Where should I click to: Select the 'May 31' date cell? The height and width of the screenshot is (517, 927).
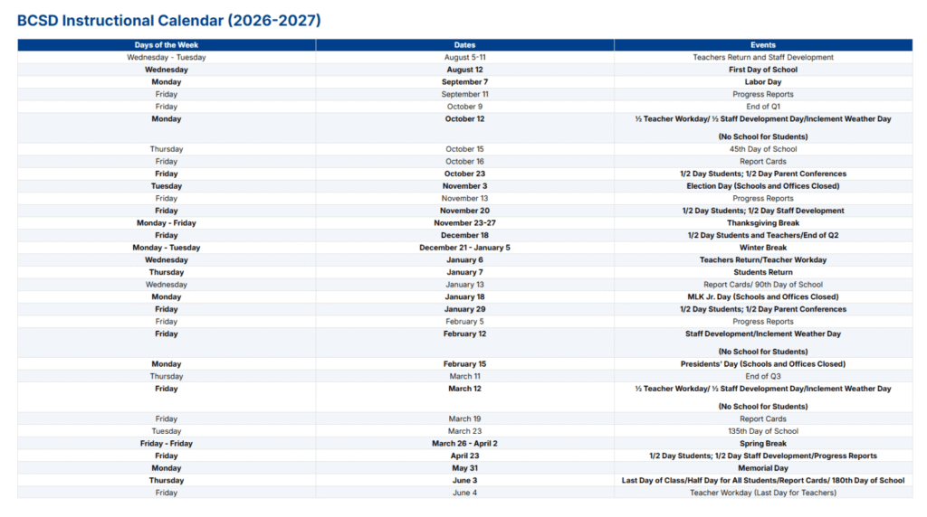point(464,468)
